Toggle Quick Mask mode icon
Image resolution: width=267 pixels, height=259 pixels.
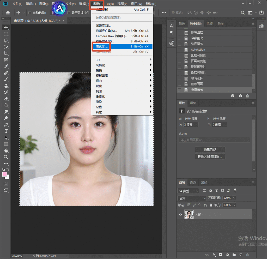pyautogui.click(x=6, y=184)
